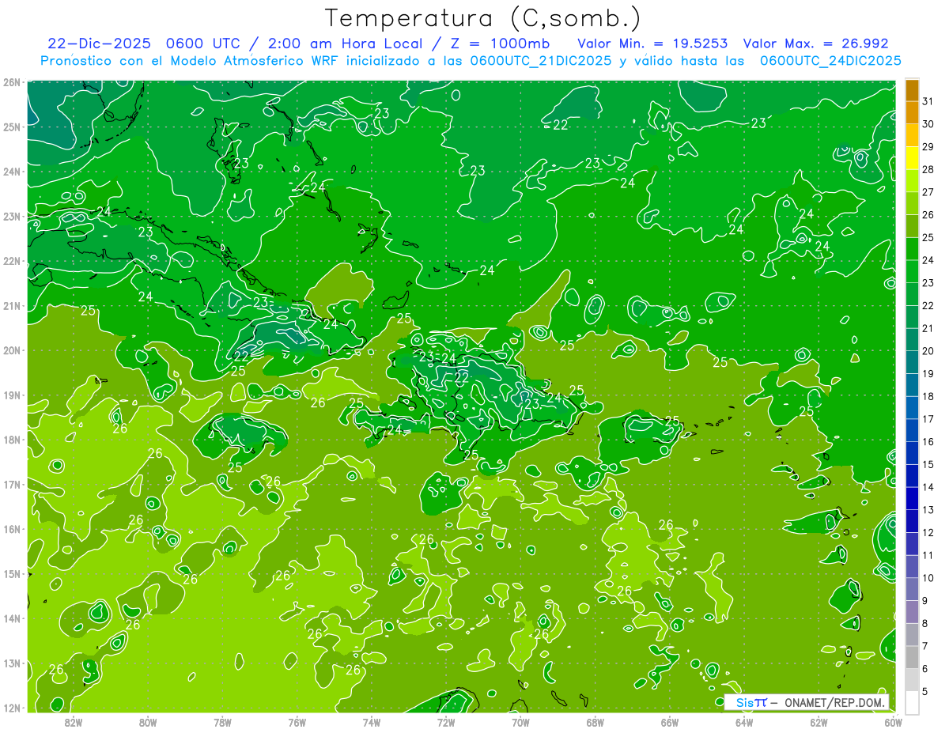Click the latitude axis label "25N"
Viewport: 949px width, 733px height.
(x=11, y=127)
